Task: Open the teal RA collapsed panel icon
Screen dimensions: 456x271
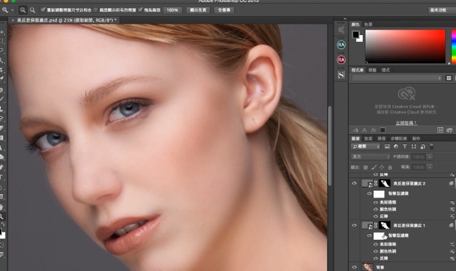Action: pyautogui.click(x=341, y=44)
